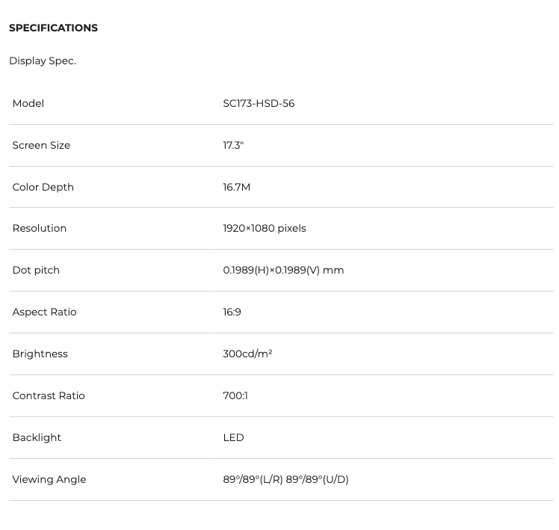Select the 16.7M color depth value

236,187
